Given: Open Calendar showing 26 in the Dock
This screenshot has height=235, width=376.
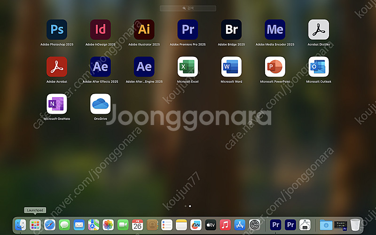Looking at the screenshot, I should [138, 225].
